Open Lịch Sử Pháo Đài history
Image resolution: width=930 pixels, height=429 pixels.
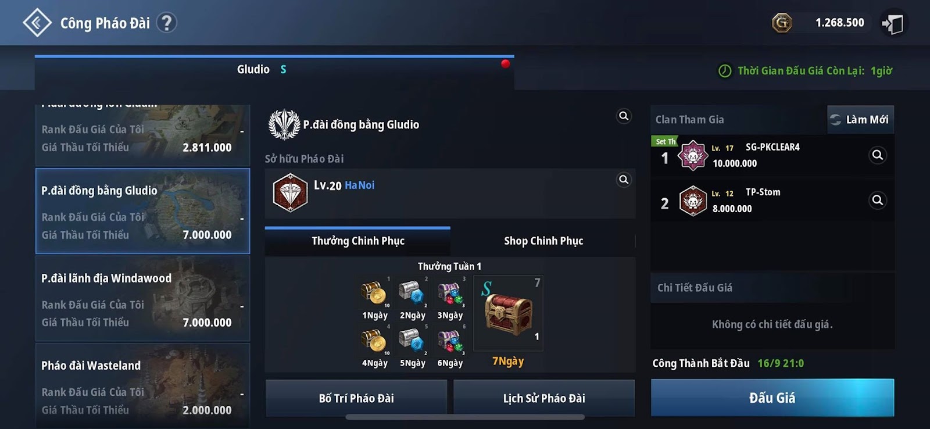coord(544,398)
